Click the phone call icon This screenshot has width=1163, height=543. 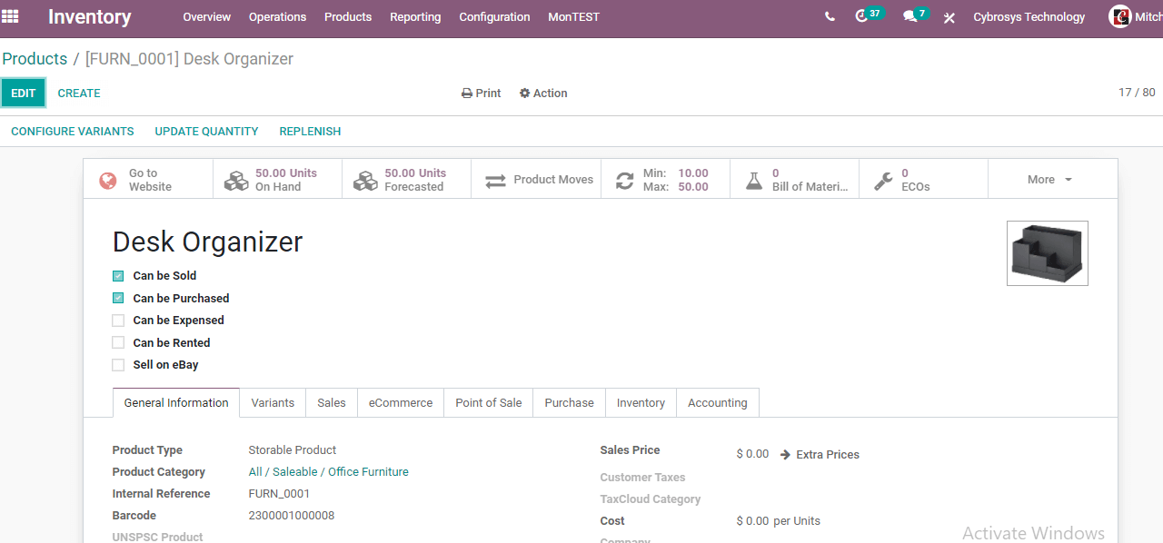point(830,16)
